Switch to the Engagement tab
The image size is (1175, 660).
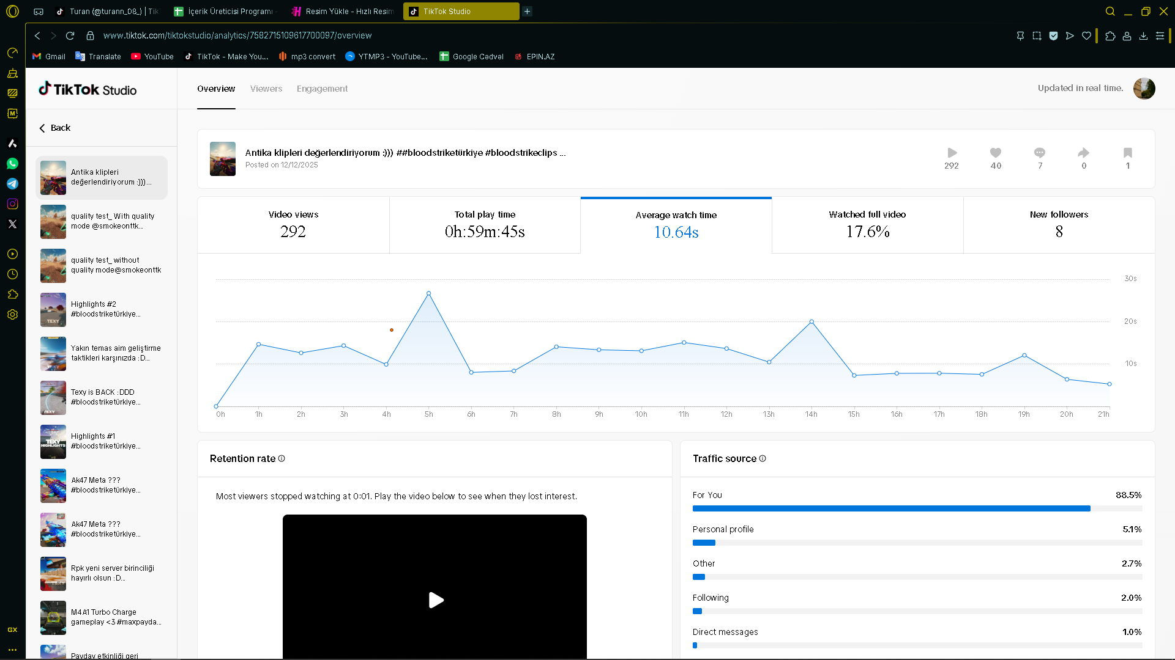pyautogui.click(x=322, y=89)
